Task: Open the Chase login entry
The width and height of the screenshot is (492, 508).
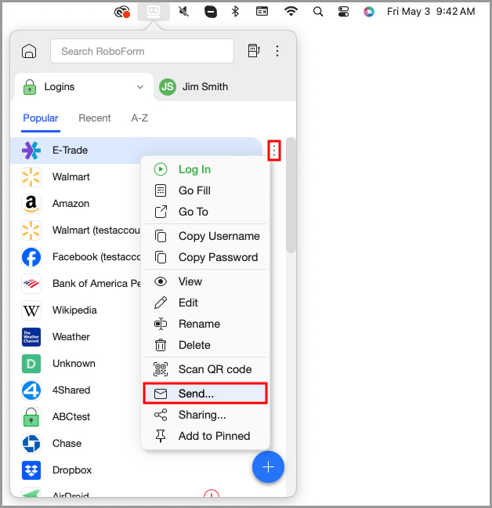Action: click(x=76, y=444)
